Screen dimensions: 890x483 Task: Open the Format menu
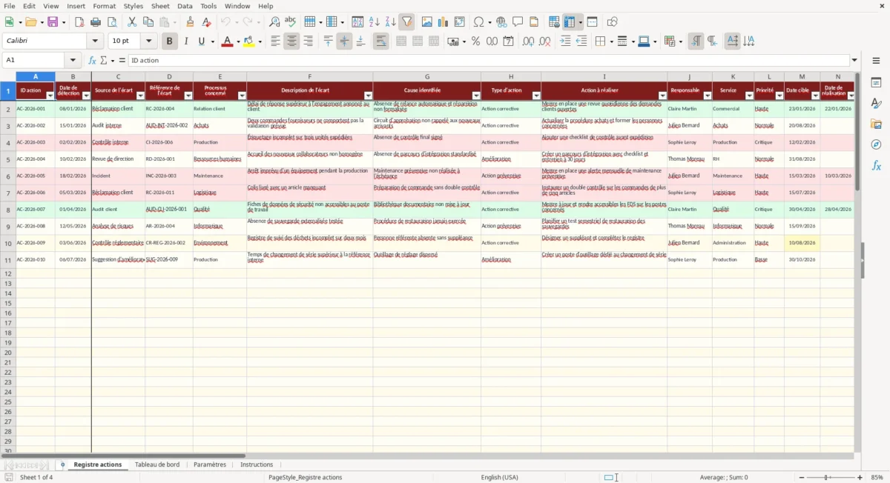pos(104,6)
